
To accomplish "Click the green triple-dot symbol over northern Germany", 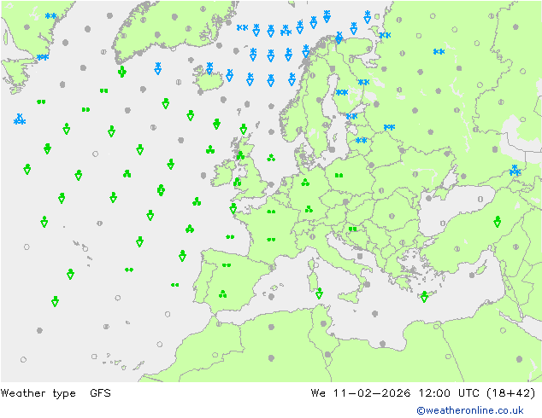I will point(305,183).
